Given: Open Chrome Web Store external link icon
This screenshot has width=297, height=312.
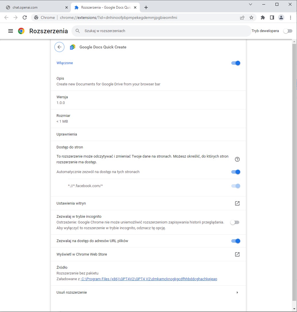Looking at the screenshot, I should click(x=237, y=254).
